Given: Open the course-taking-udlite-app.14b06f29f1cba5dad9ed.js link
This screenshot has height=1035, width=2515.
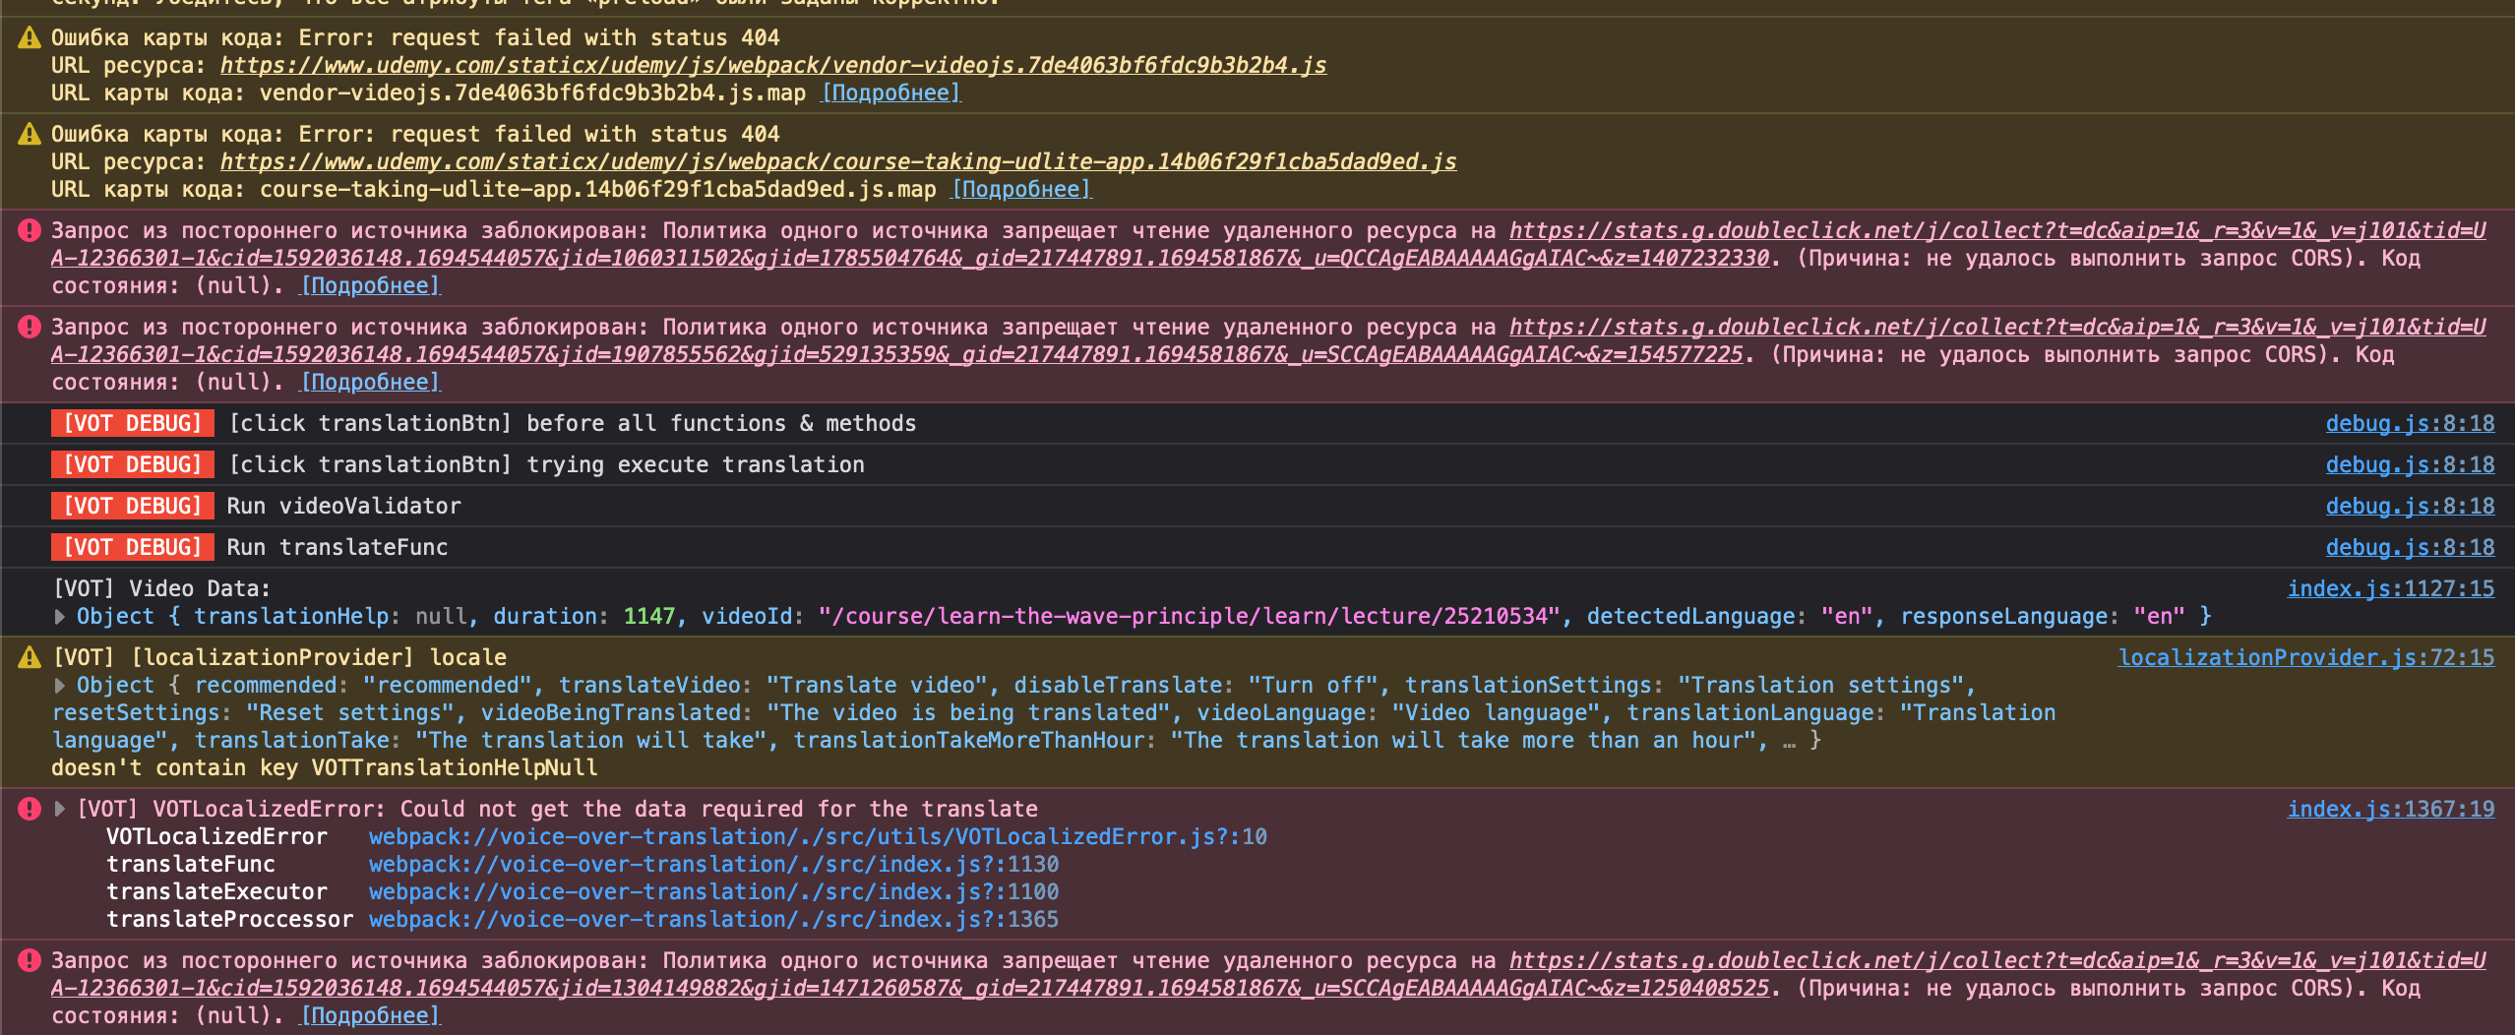Looking at the screenshot, I should [836, 161].
